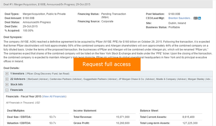This screenshot has height=126, width=216.
Task: Select the Advisors row label
Action: [x=18, y=79]
